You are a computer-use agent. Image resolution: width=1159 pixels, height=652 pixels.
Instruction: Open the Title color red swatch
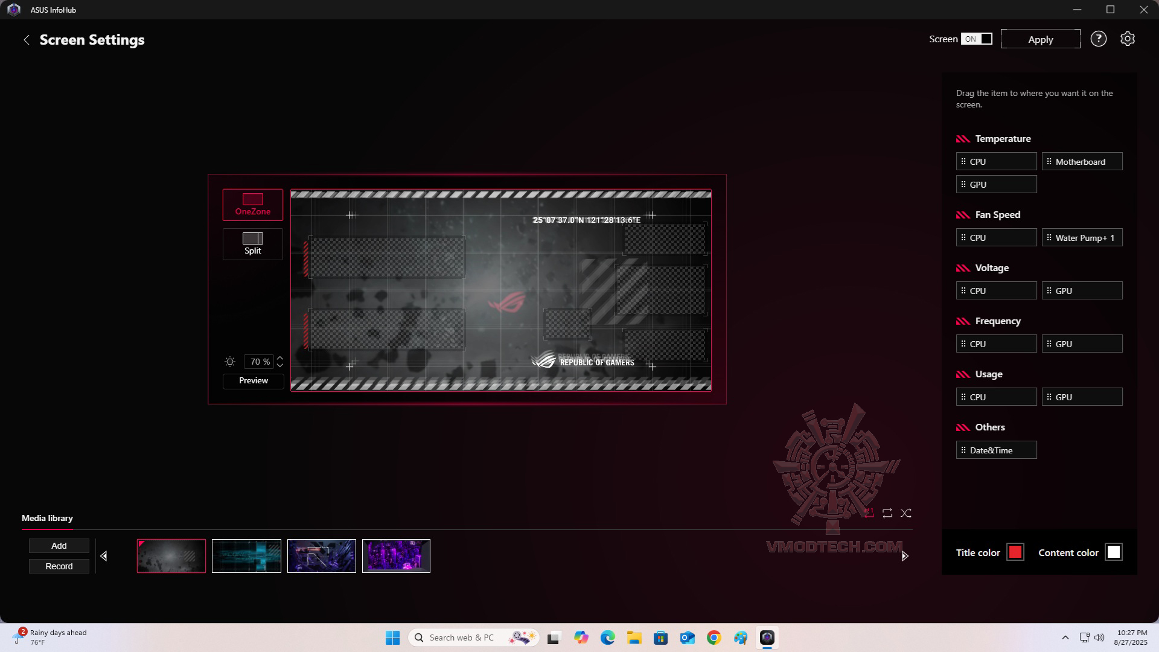click(x=1015, y=552)
